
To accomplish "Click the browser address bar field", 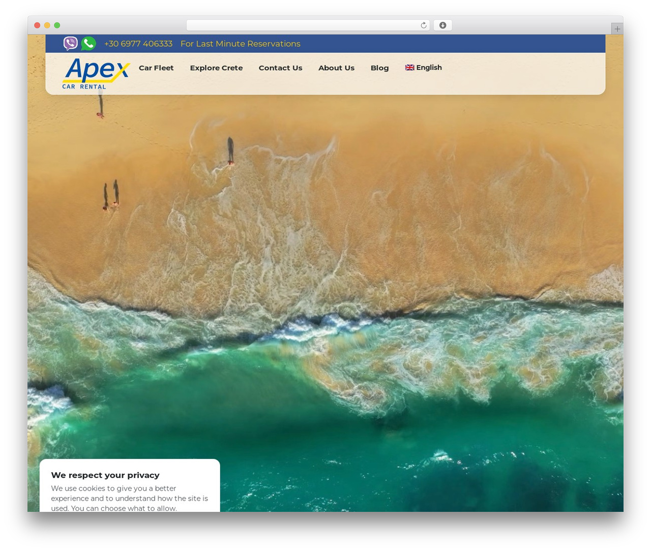I will pyautogui.click(x=308, y=25).
